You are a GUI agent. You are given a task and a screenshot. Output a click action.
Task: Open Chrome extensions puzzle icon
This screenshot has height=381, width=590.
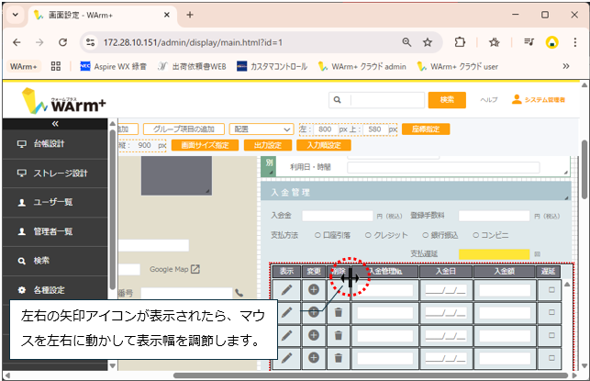460,42
